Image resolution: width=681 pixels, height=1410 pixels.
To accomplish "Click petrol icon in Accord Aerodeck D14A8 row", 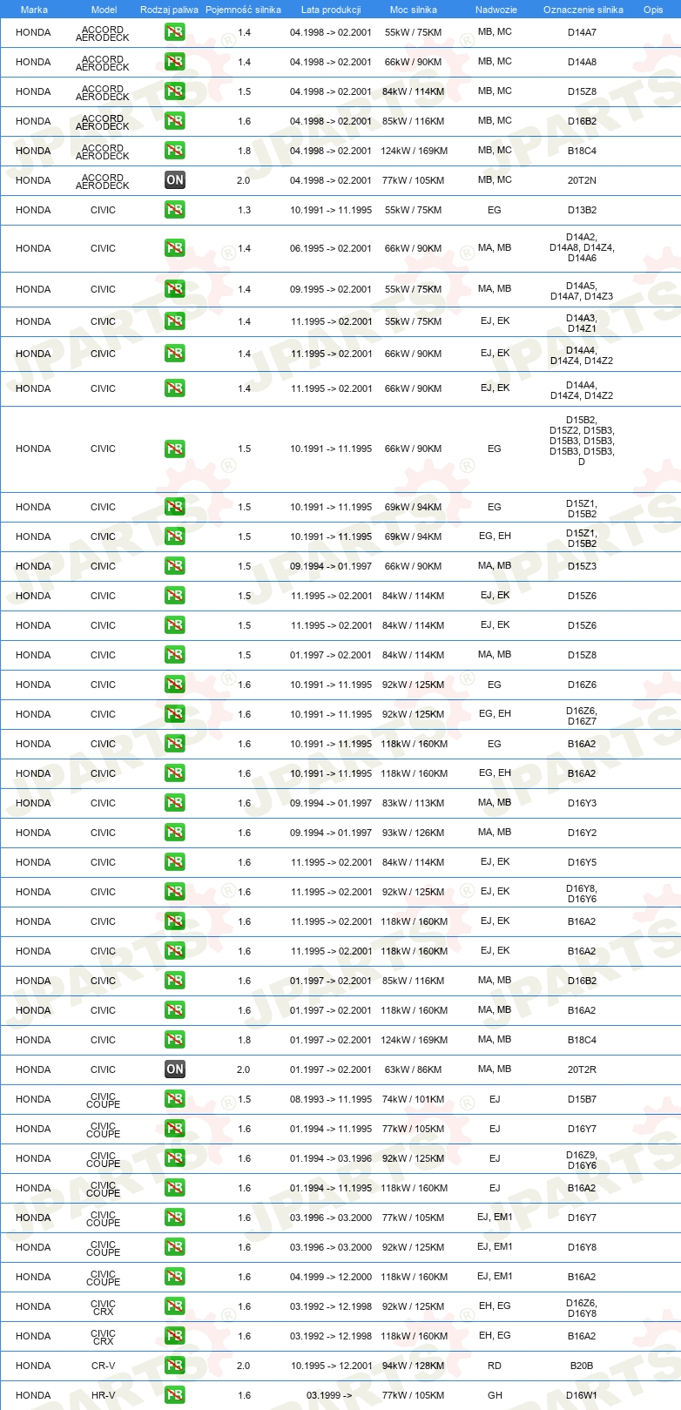I will click(x=175, y=62).
